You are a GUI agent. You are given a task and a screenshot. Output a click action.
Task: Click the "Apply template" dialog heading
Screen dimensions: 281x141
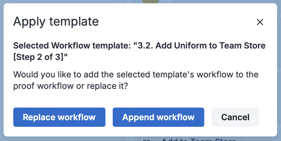(56, 22)
